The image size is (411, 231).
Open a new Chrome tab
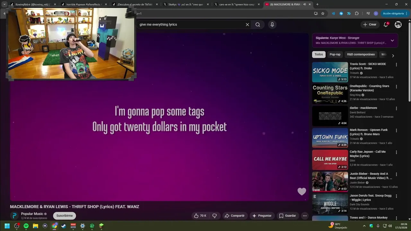point(317,4)
